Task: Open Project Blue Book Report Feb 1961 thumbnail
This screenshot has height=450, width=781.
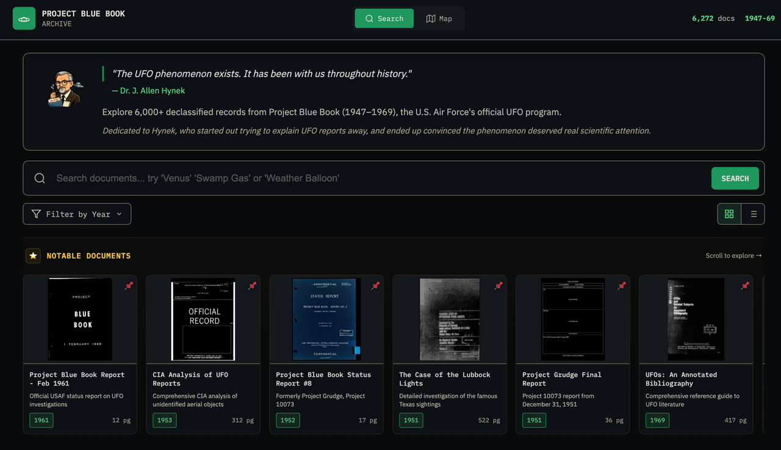Action: [x=80, y=320]
